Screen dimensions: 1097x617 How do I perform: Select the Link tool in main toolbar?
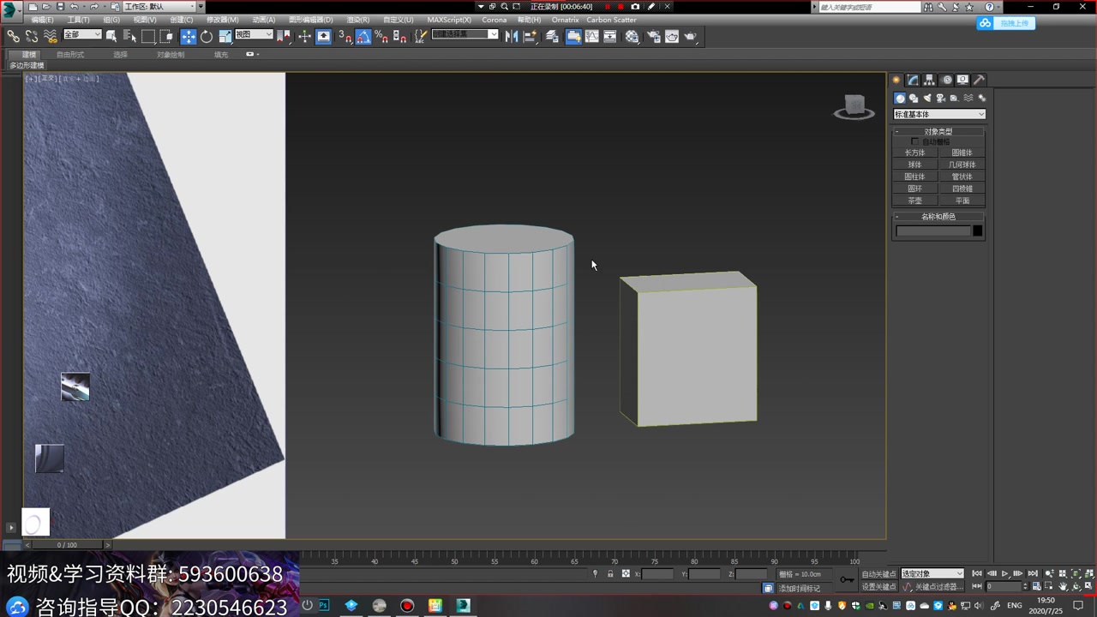point(14,36)
